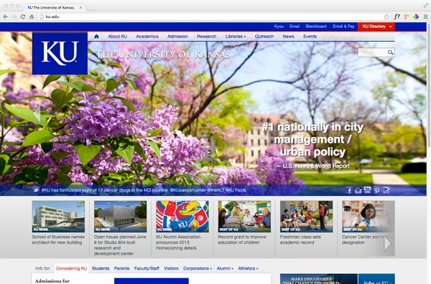Open the Studio 804 open house thumbnail

121,217
